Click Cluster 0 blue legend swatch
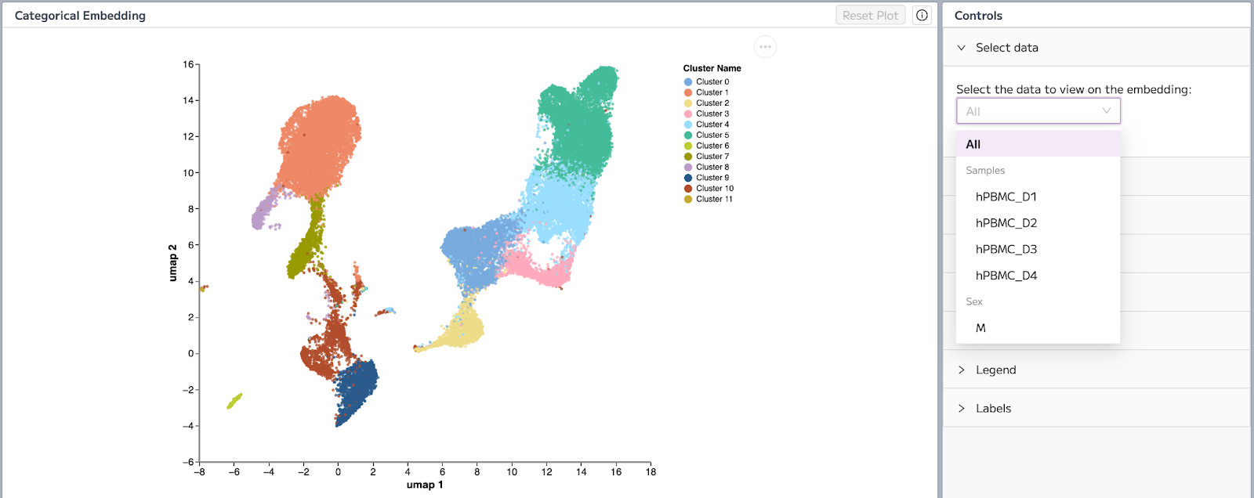 coord(688,81)
